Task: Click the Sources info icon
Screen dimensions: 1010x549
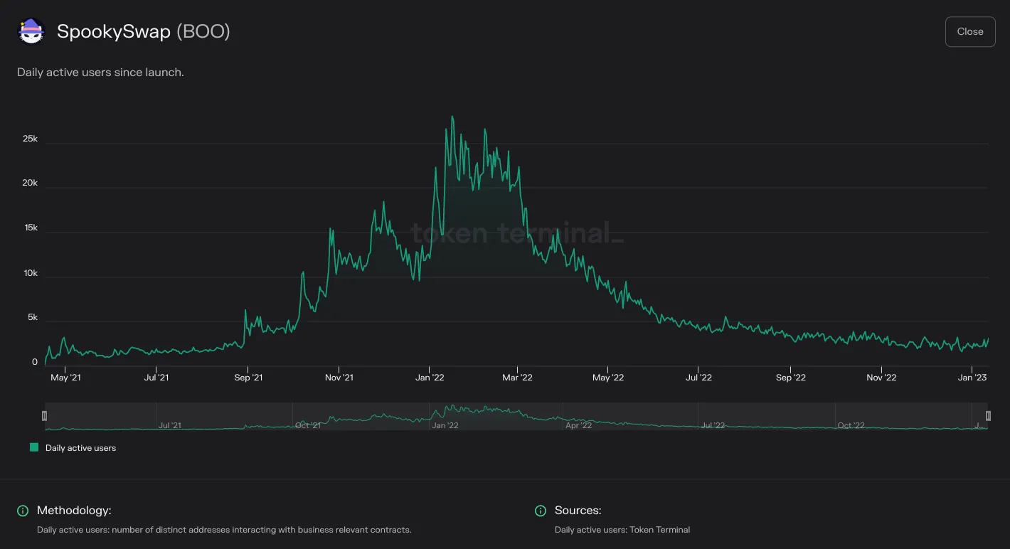Action: coord(541,511)
